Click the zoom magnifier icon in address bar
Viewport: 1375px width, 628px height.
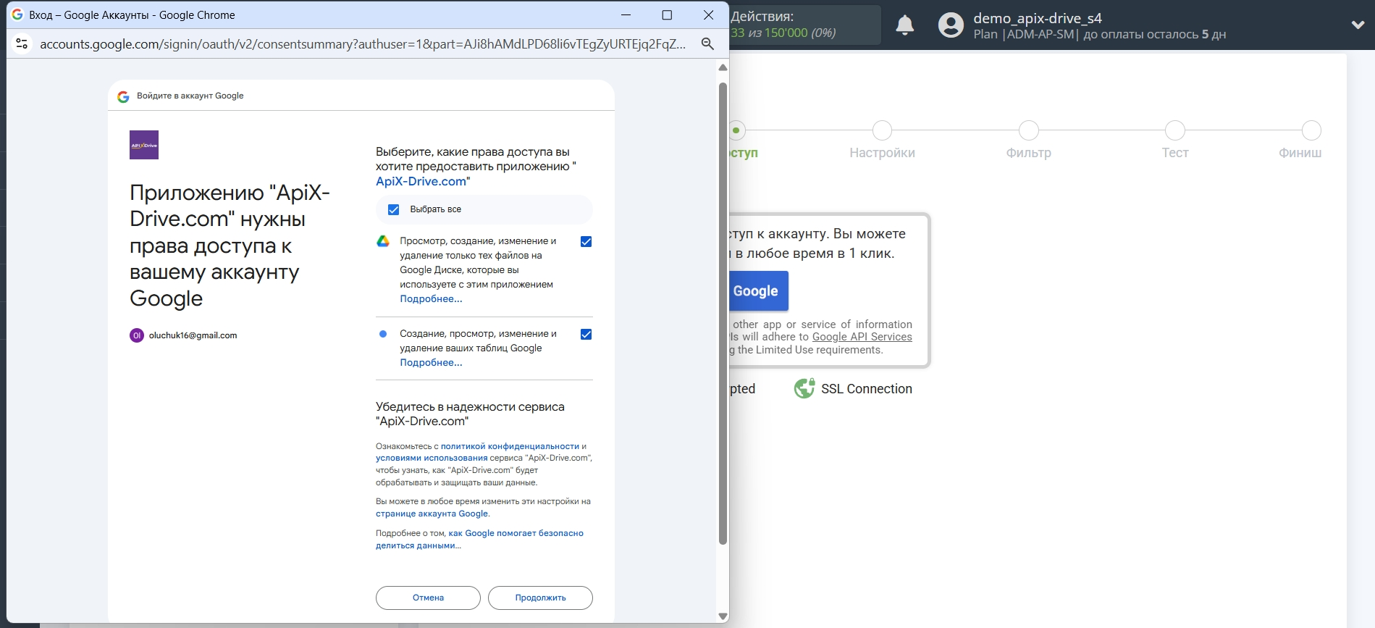coord(707,43)
